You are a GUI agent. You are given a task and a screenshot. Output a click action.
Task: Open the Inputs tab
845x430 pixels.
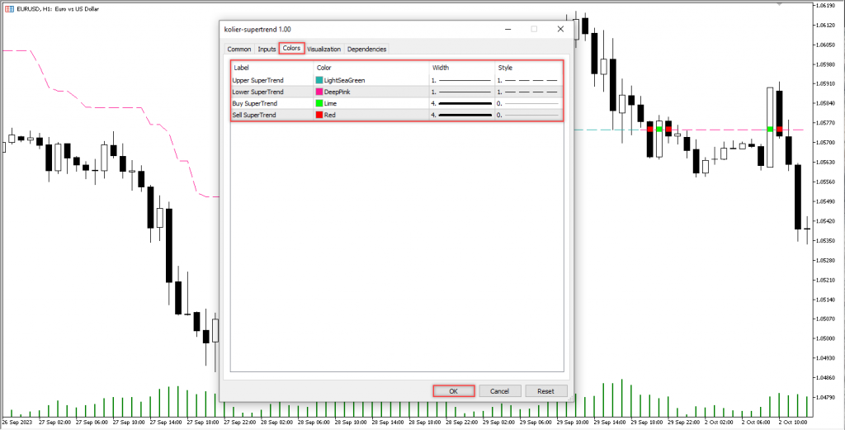click(x=267, y=49)
